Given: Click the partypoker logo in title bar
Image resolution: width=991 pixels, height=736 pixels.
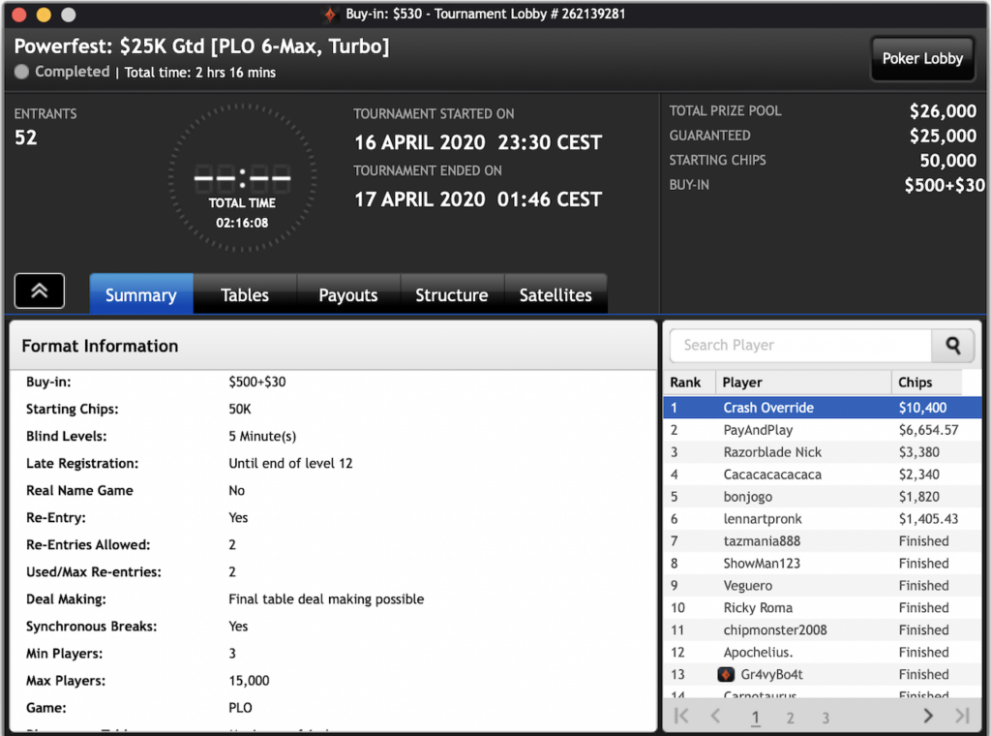Looking at the screenshot, I should point(331,15).
